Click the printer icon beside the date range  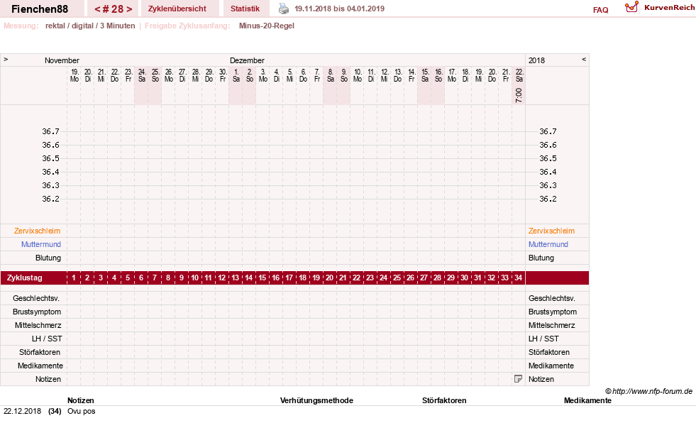[284, 9]
